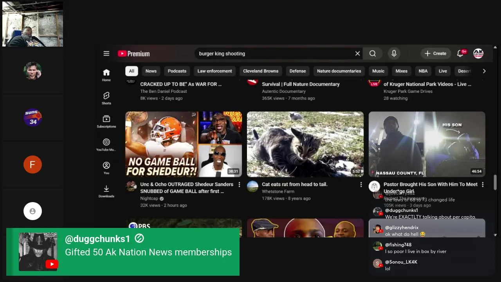This screenshot has height=282, width=501.
Task: Play the cat eats rat video thumbnail
Action: pos(305,145)
